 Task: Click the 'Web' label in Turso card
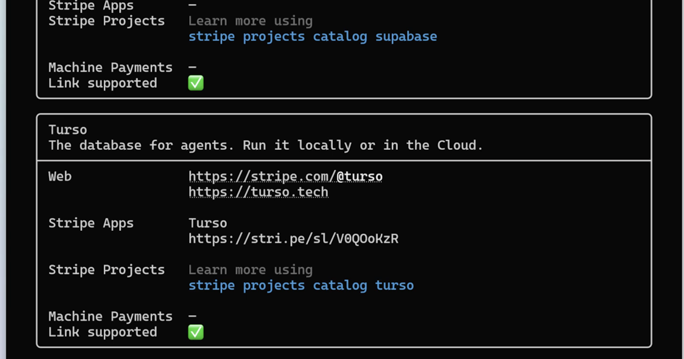click(x=60, y=177)
